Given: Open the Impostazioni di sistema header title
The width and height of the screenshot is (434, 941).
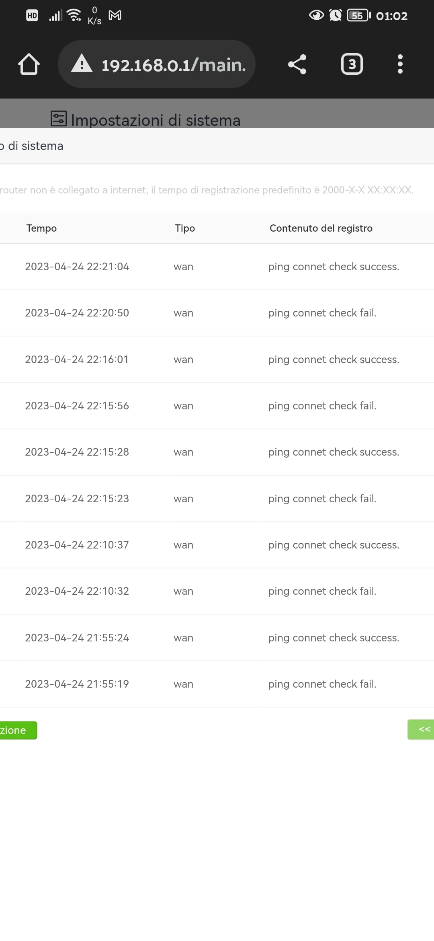Looking at the screenshot, I should [x=156, y=120].
